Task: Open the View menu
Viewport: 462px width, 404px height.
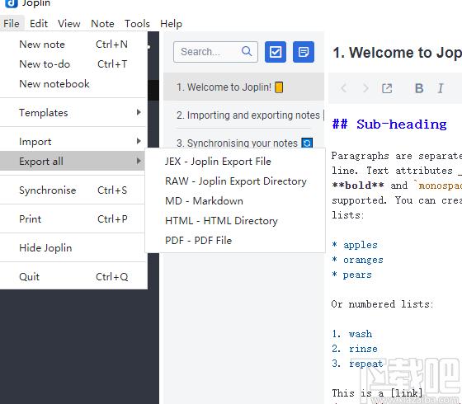Action: click(x=69, y=24)
